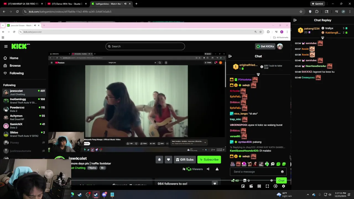Open the shield extension icon
The image size is (354, 199).
(310, 12)
